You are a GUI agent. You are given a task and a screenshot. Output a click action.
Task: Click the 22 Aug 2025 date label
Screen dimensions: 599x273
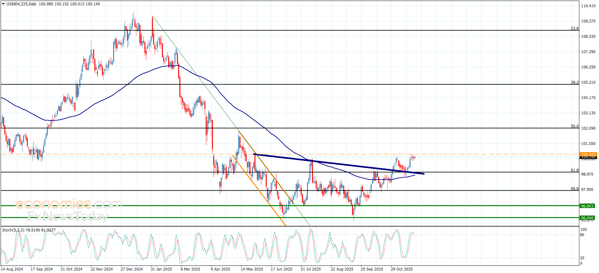point(342,269)
